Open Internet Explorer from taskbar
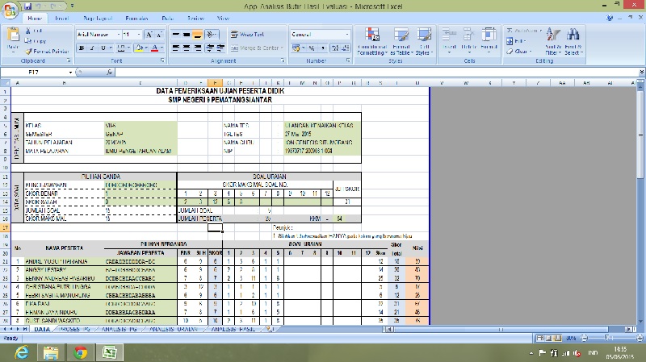646x362 pixels. 22,352
